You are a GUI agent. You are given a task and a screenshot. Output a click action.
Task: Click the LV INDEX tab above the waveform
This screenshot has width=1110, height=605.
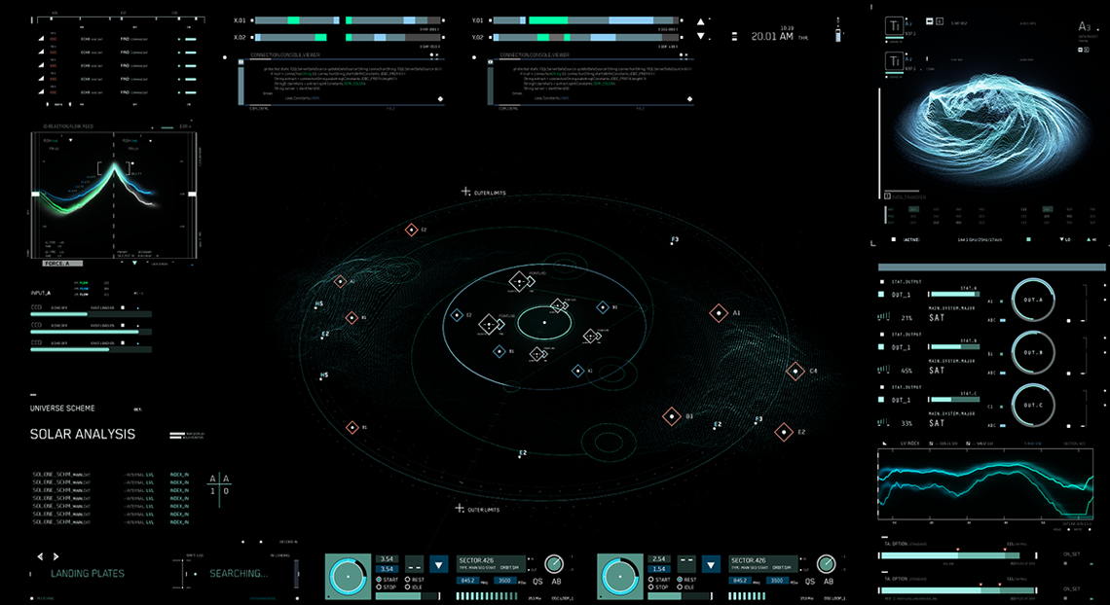pyautogui.click(x=909, y=444)
